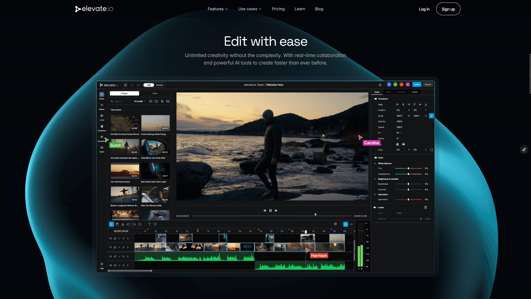Click the blue Invite button

pos(417,84)
